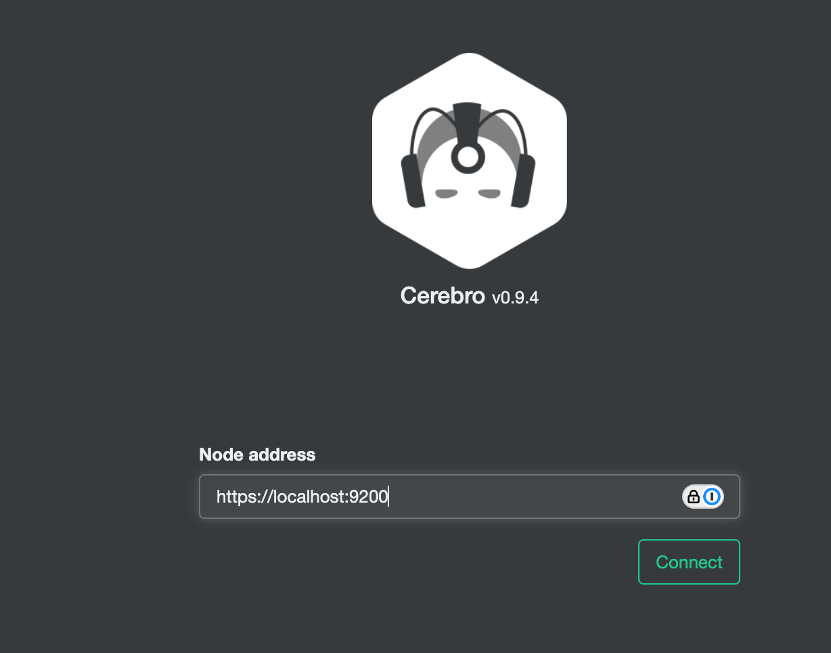The height and width of the screenshot is (653, 831).
Task: Place cursor in https://localhost:9200 text
Action: (302, 497)
